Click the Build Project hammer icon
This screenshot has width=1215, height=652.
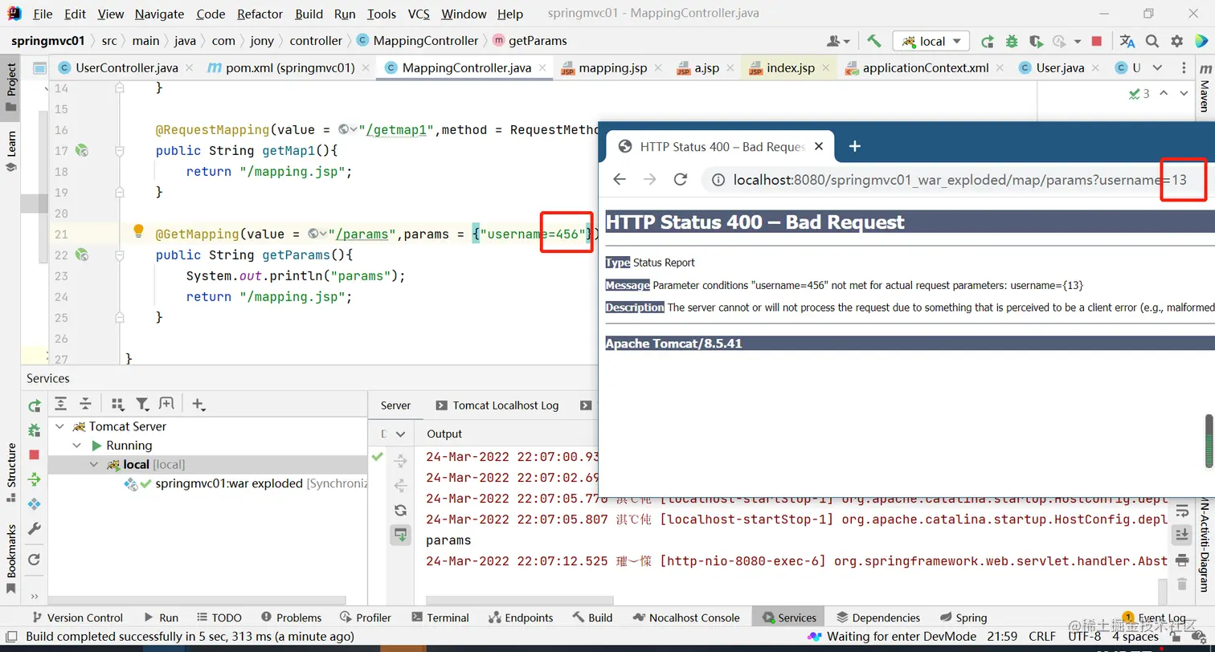pyautogui.click(x=874, y=41)
